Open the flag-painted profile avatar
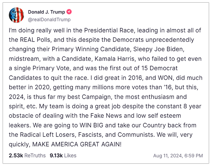 pyautogui.click(x=16, y=15)
